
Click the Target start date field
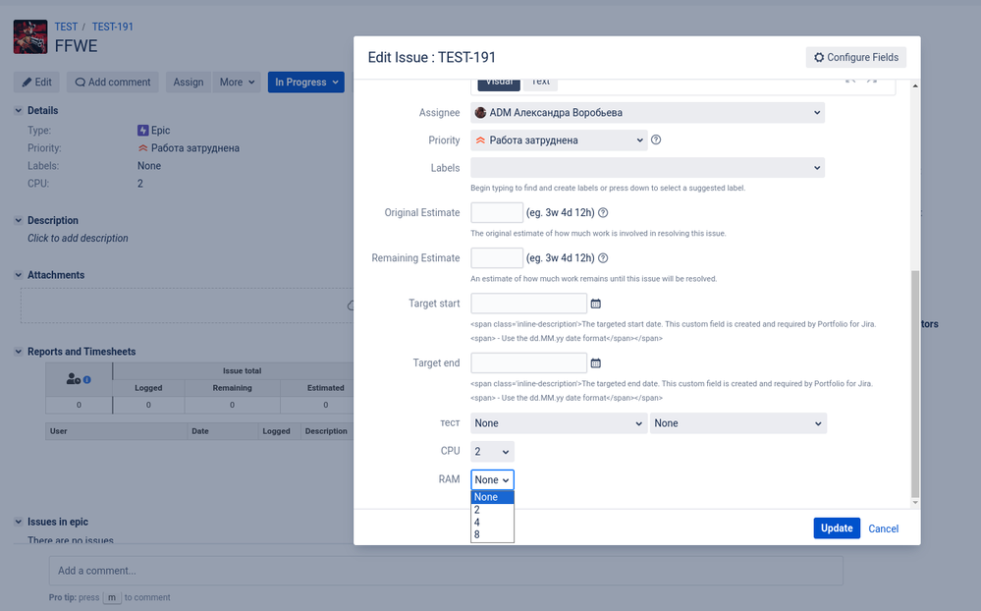pos(528,304)
